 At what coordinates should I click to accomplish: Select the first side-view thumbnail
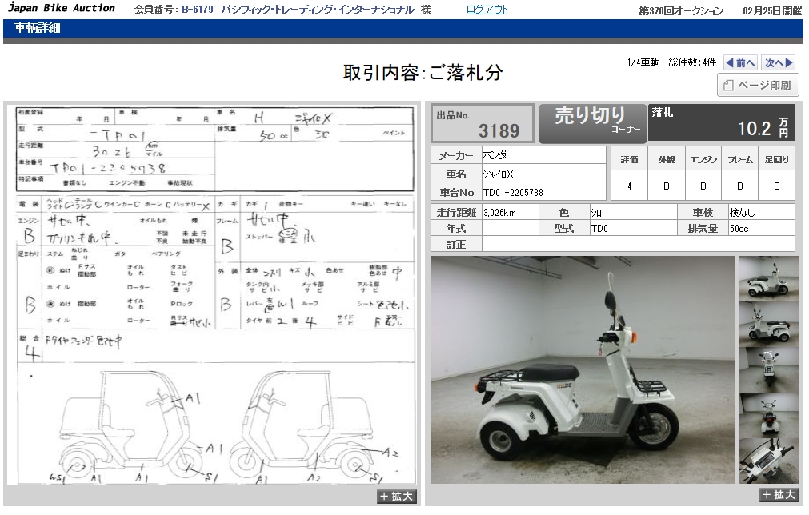[x=768, y=278]
